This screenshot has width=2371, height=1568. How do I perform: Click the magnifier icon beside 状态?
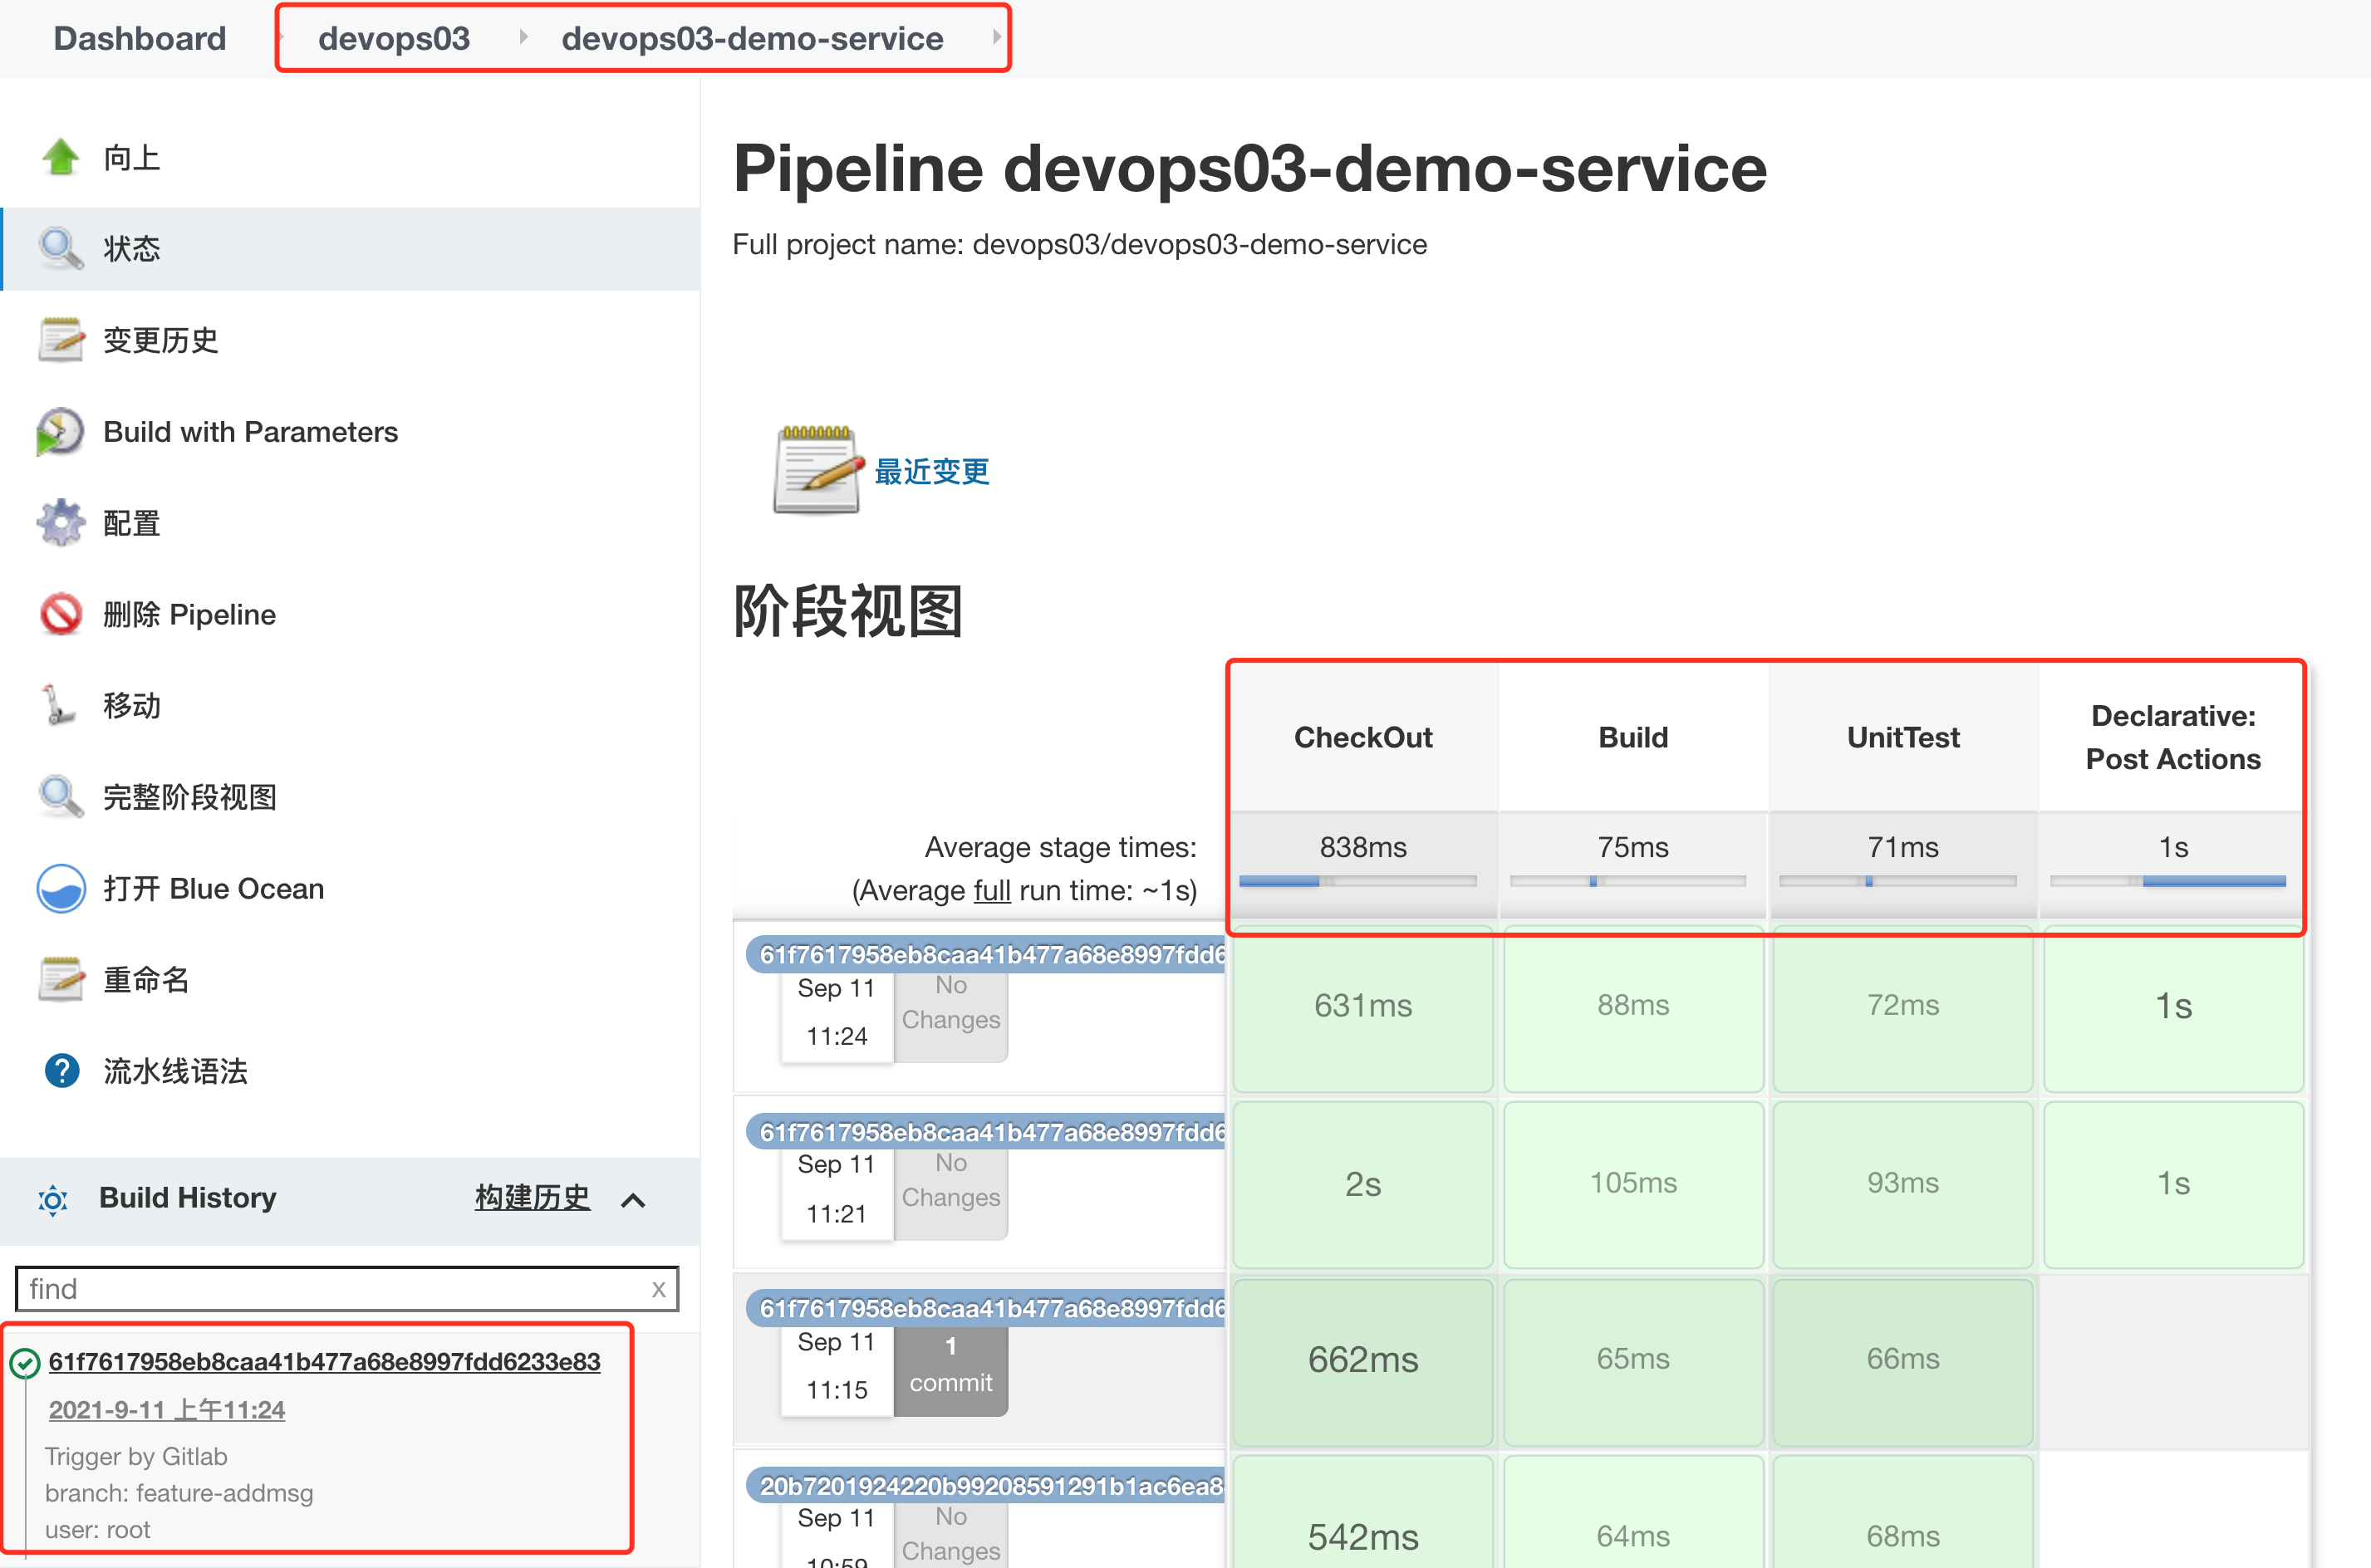tap(61, 248)
